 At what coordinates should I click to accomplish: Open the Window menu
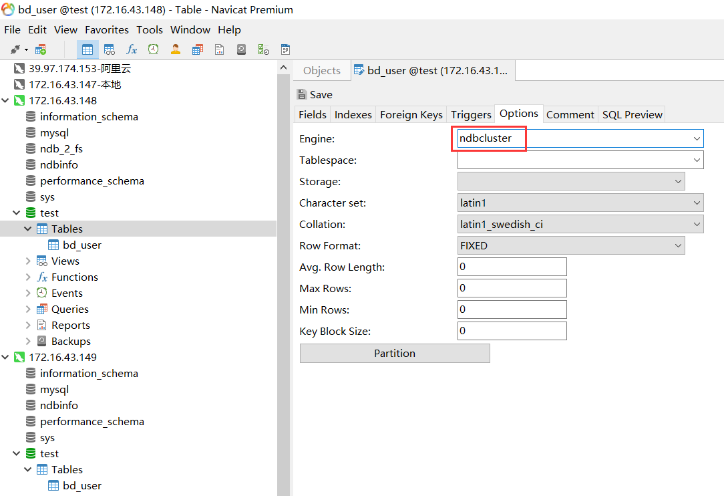(x=190, y=29)
